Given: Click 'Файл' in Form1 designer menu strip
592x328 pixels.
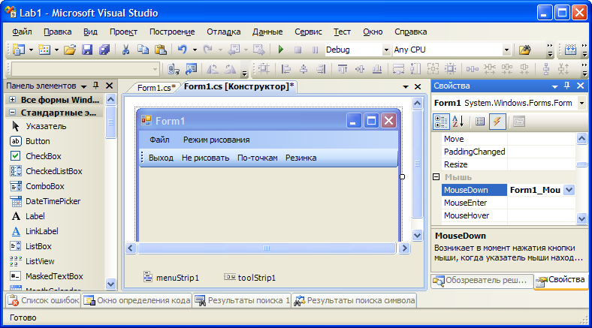Looking at the screenshot, I should (x=159, y=140).
